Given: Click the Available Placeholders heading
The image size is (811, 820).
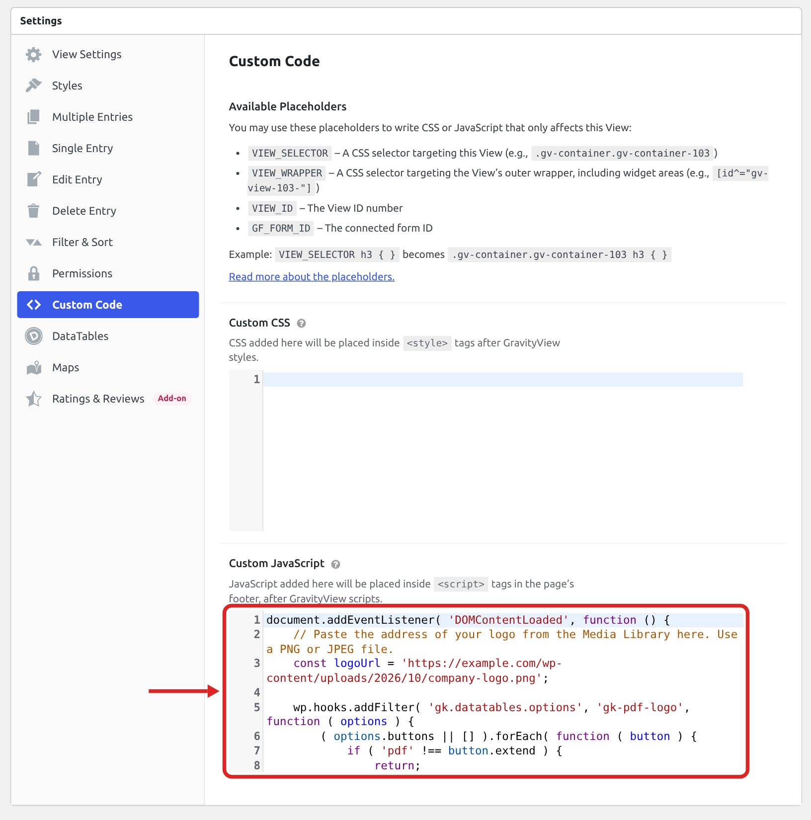Looking at the screenshot, I should (x=288, y=106).
